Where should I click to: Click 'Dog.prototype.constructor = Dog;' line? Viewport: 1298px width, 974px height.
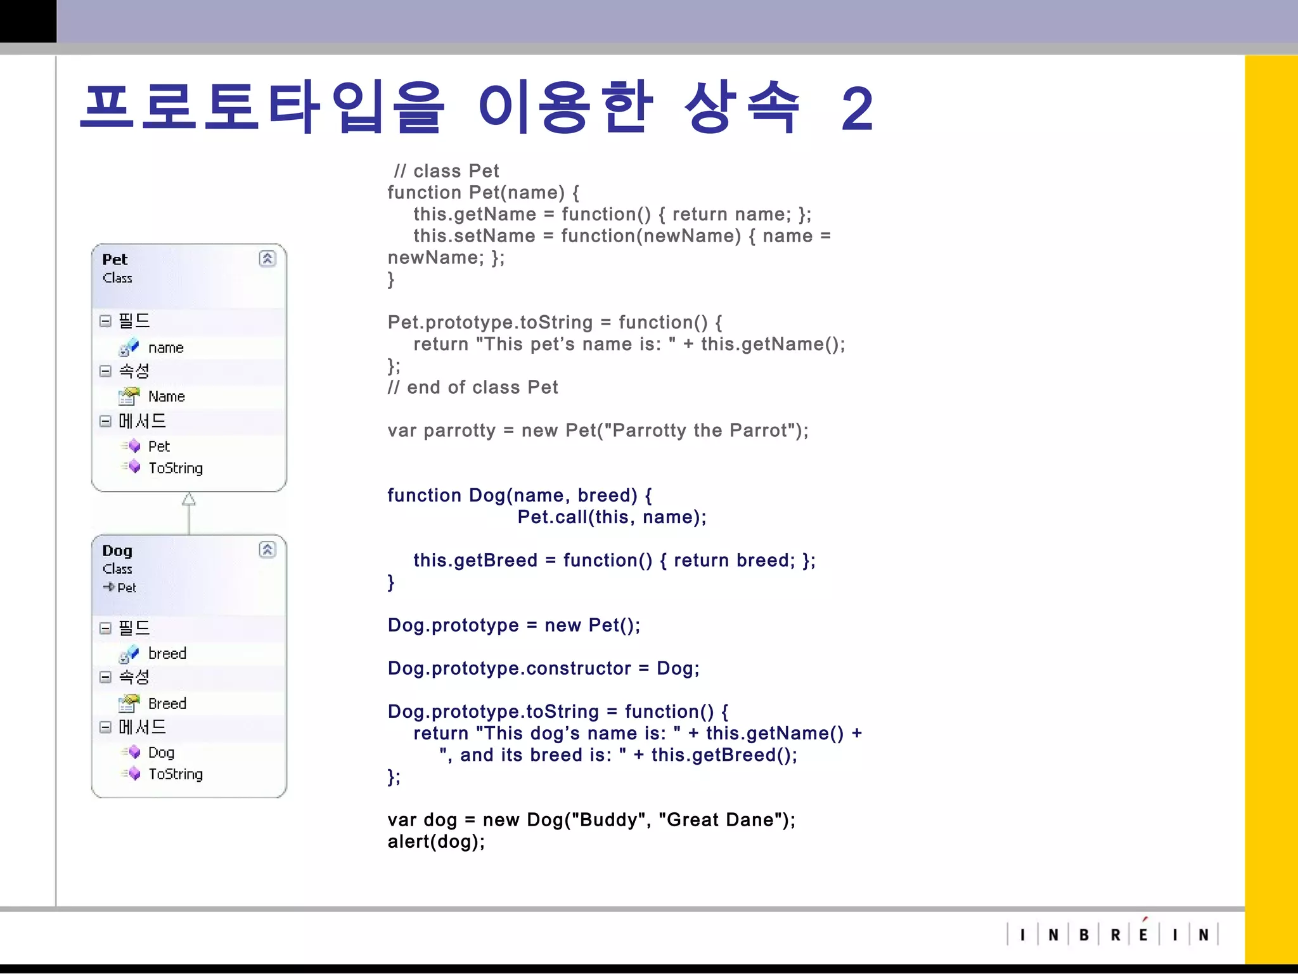click(x=544, y=668)
